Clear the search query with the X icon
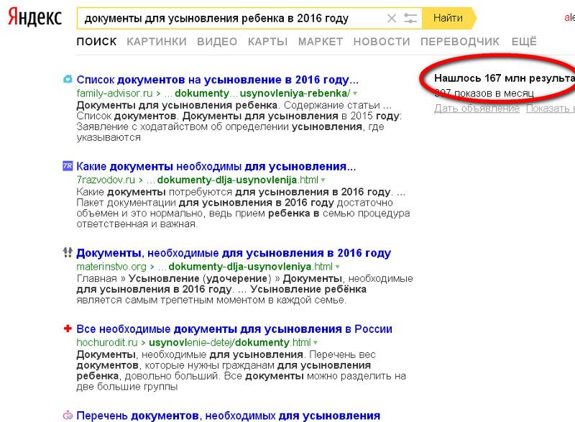The image size is (575, 422). 392,18
